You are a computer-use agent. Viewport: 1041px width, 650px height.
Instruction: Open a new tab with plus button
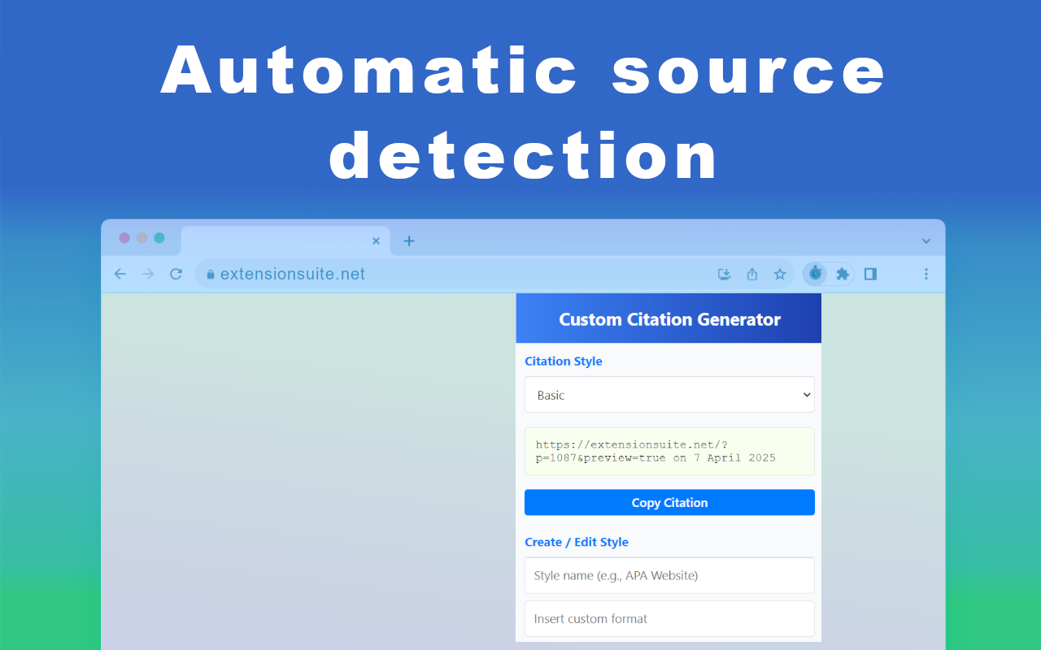(x=409, y=240)
